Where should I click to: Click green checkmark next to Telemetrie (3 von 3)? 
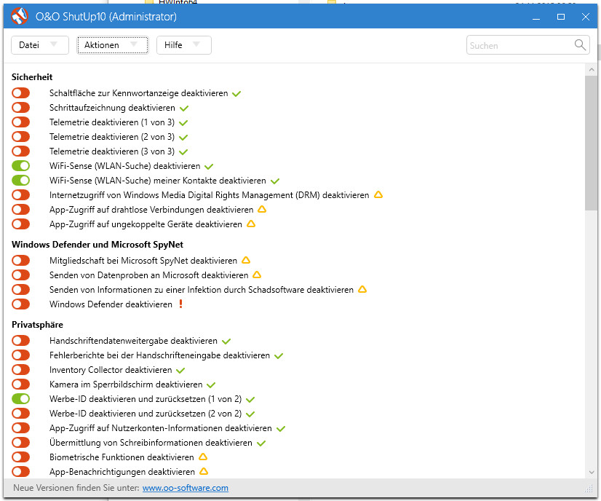point(183,152)
